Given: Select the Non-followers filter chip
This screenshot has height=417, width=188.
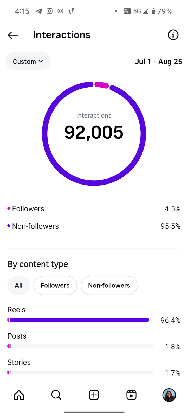Looking at the screenshot, I should [109, 285].
